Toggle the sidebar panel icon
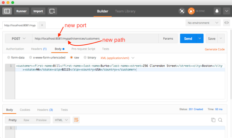 [x=7, y=11]
